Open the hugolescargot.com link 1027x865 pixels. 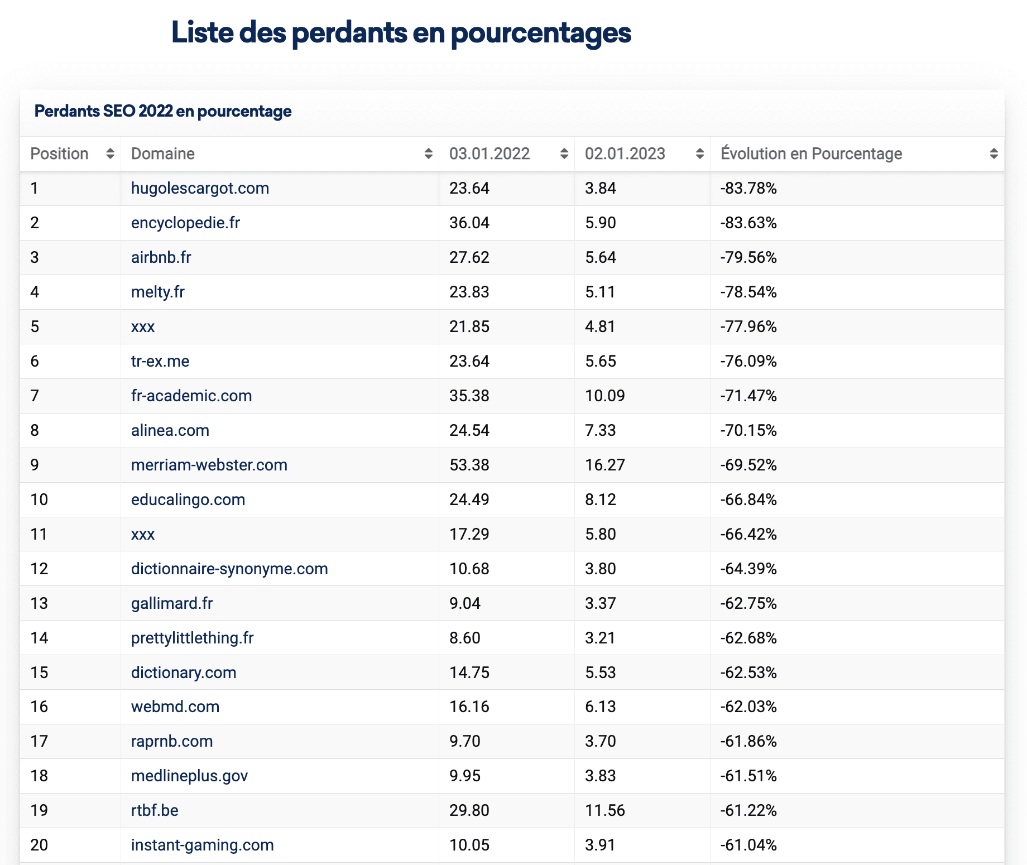200,188
